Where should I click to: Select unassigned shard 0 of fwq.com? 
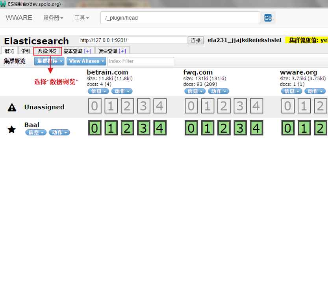tap(191, 106)
